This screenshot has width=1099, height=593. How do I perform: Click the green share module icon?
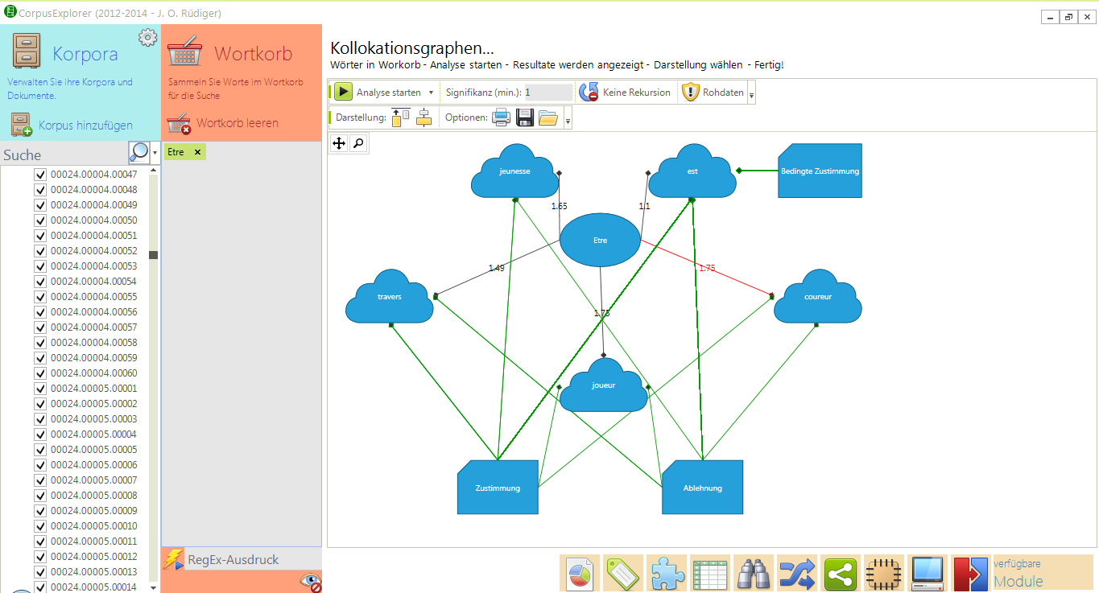coord(841,574)
